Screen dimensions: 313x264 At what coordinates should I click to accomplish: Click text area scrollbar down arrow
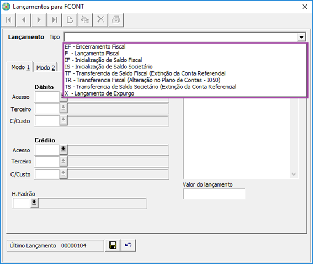click(294, 174)
